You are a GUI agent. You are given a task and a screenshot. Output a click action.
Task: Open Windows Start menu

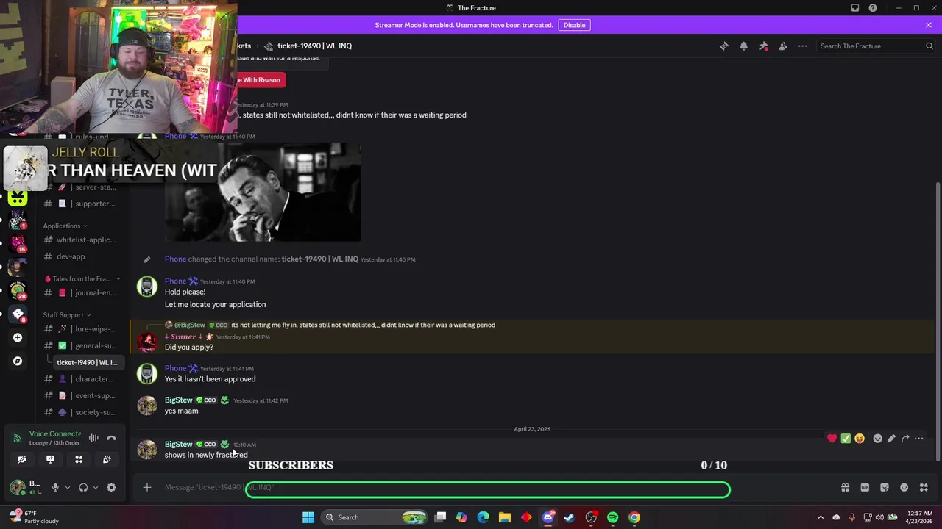coord(308,517)
